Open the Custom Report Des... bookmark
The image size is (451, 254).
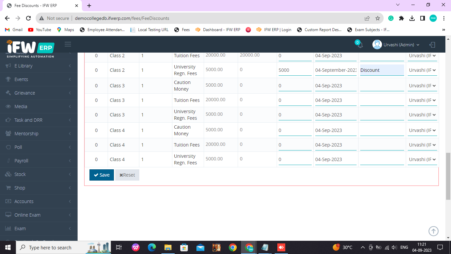[319, 30]
